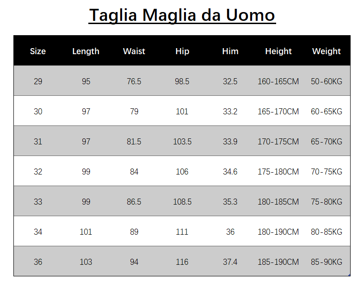The width and height of the screenshot is (364, 287).
Task: Click the Height column header
Action: pos(278,51)
